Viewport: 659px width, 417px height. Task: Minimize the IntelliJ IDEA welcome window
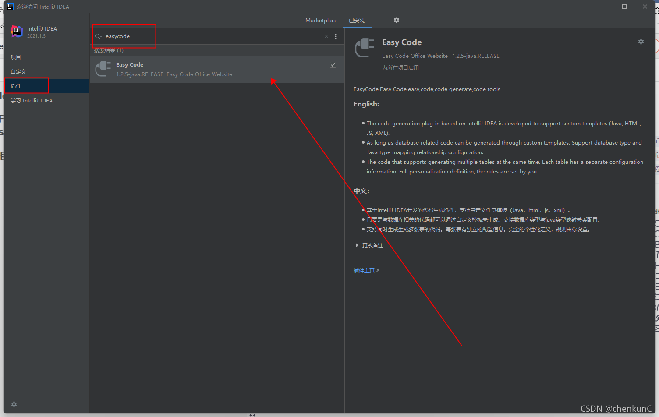604,7
